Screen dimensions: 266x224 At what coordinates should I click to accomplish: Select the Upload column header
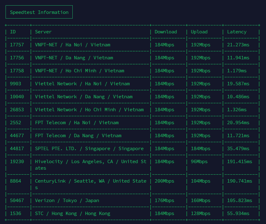pos(199,32)
